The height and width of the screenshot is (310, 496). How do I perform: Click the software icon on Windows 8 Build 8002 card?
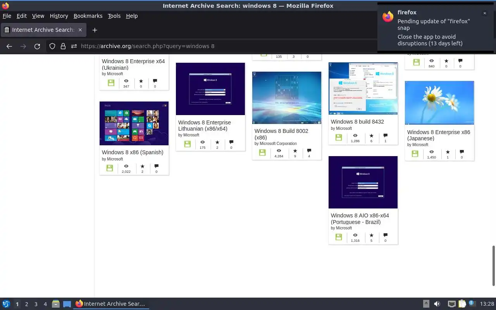[262, 153]
